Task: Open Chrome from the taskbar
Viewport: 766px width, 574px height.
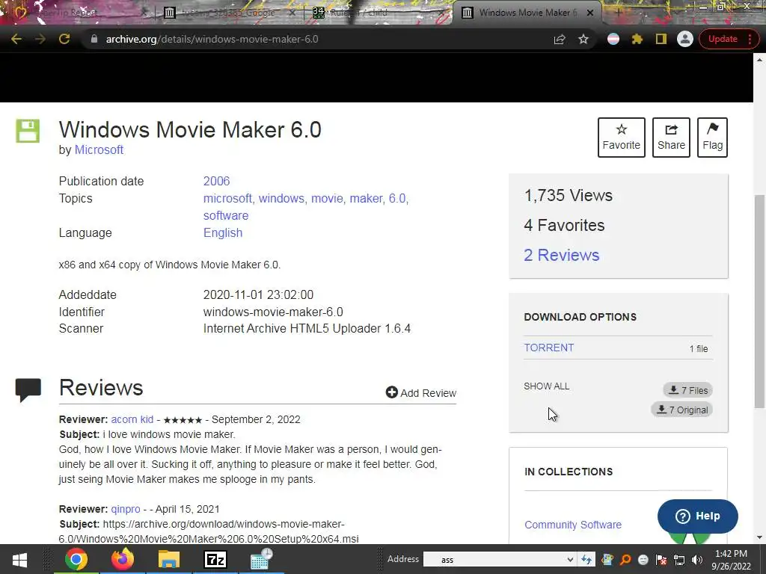Action: pyautogui.click(x=76, y=559)
